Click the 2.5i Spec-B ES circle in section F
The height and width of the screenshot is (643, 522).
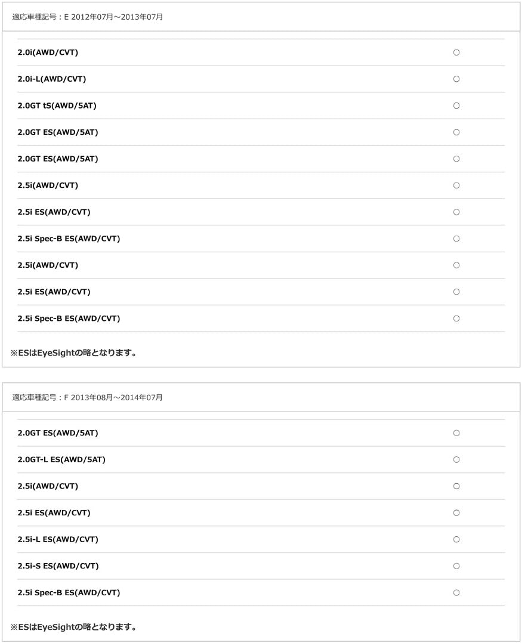click(x=456, y=593)
